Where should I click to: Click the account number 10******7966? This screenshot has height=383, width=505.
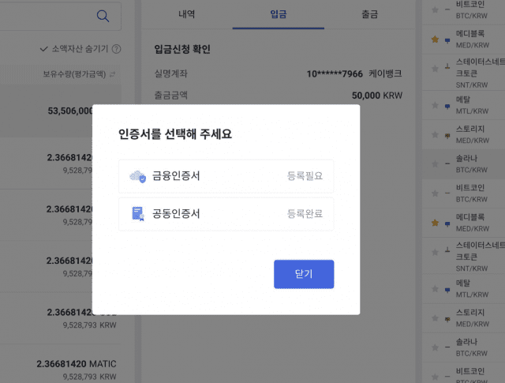[335, 73]
